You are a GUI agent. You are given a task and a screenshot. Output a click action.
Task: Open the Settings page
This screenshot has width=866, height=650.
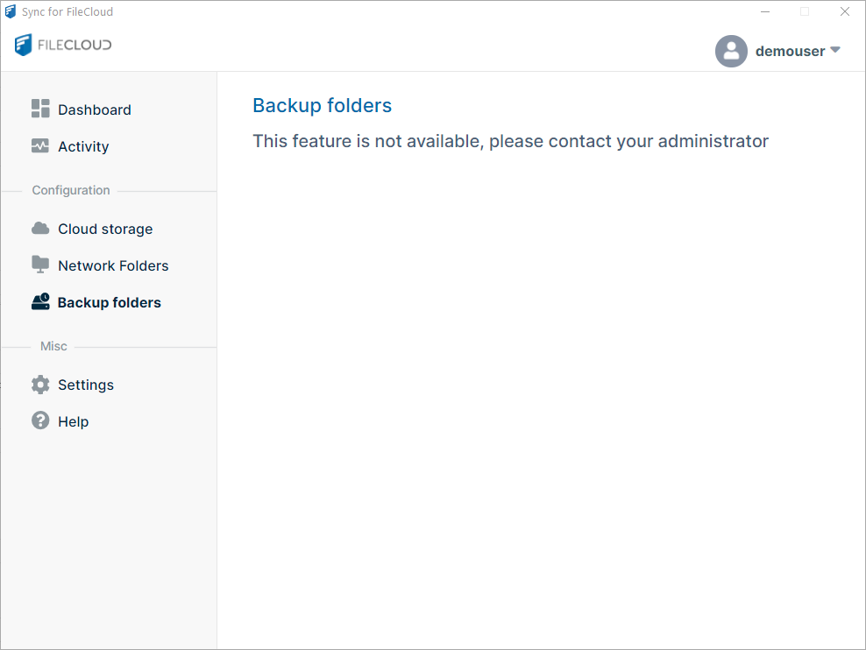point(85,384)
